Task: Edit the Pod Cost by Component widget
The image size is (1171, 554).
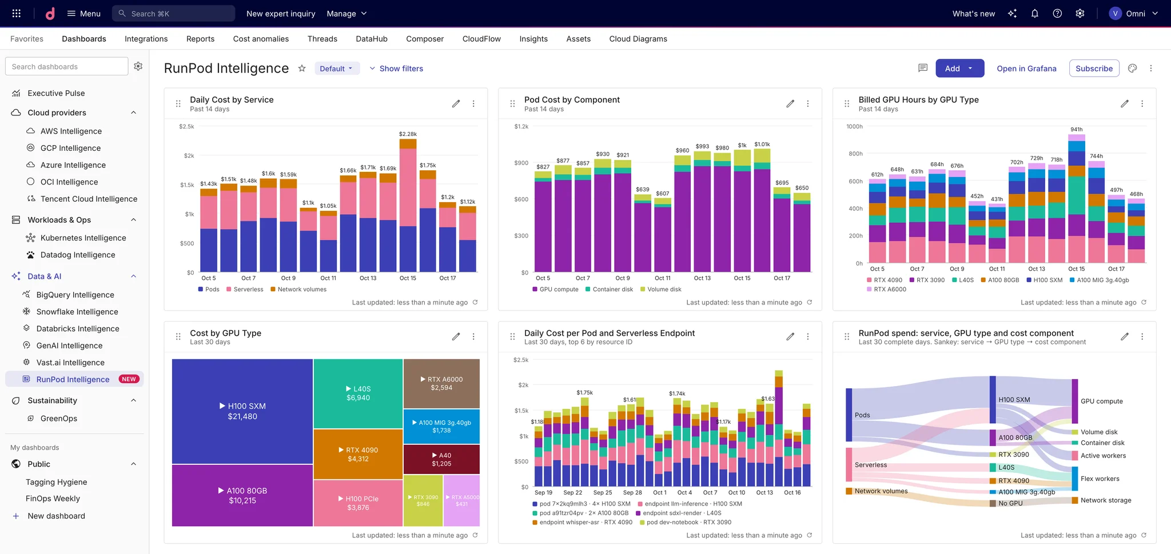Action: 790,103
